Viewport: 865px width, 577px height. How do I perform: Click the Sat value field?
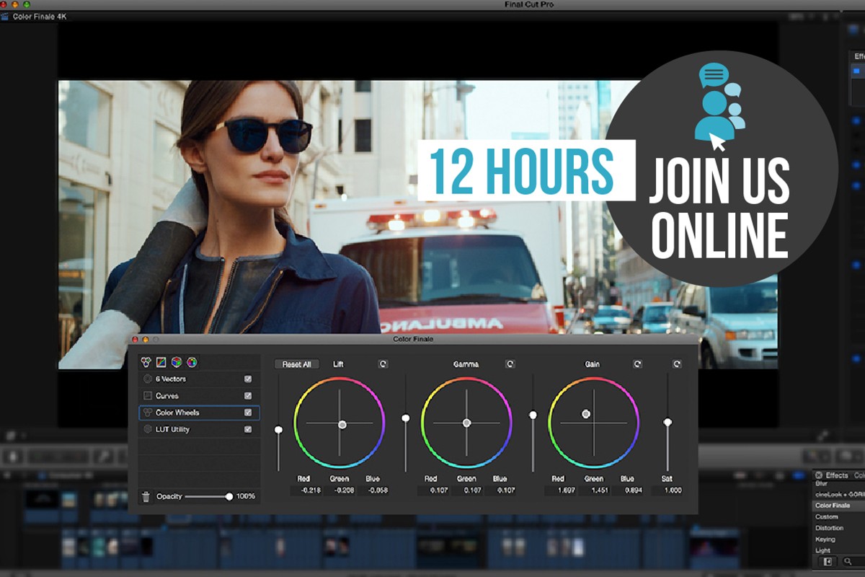coord(667,490)
